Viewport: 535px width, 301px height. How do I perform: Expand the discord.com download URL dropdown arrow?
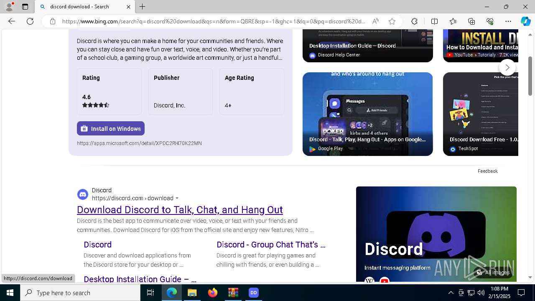(x=177, y=198)
